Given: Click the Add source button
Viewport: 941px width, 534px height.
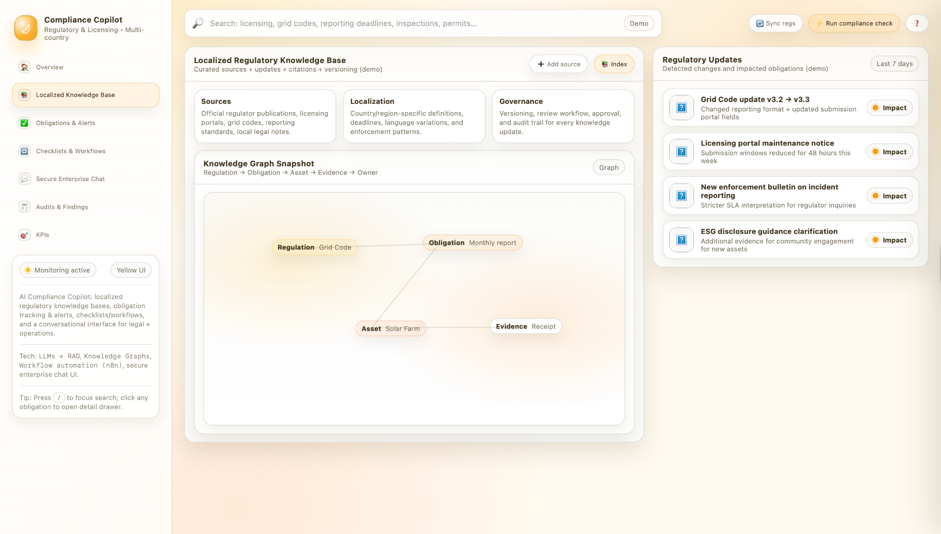Looking at the screenshot, I should [558, 64].
